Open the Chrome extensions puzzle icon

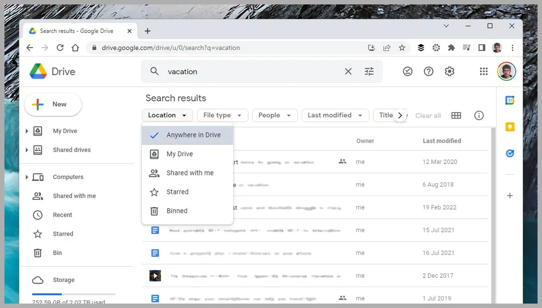click(x=451, y=48)
